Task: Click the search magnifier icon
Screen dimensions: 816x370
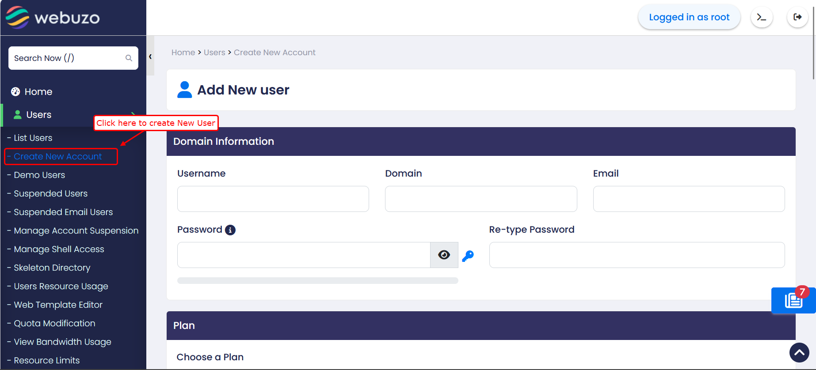Action: [x=129, y=58]
